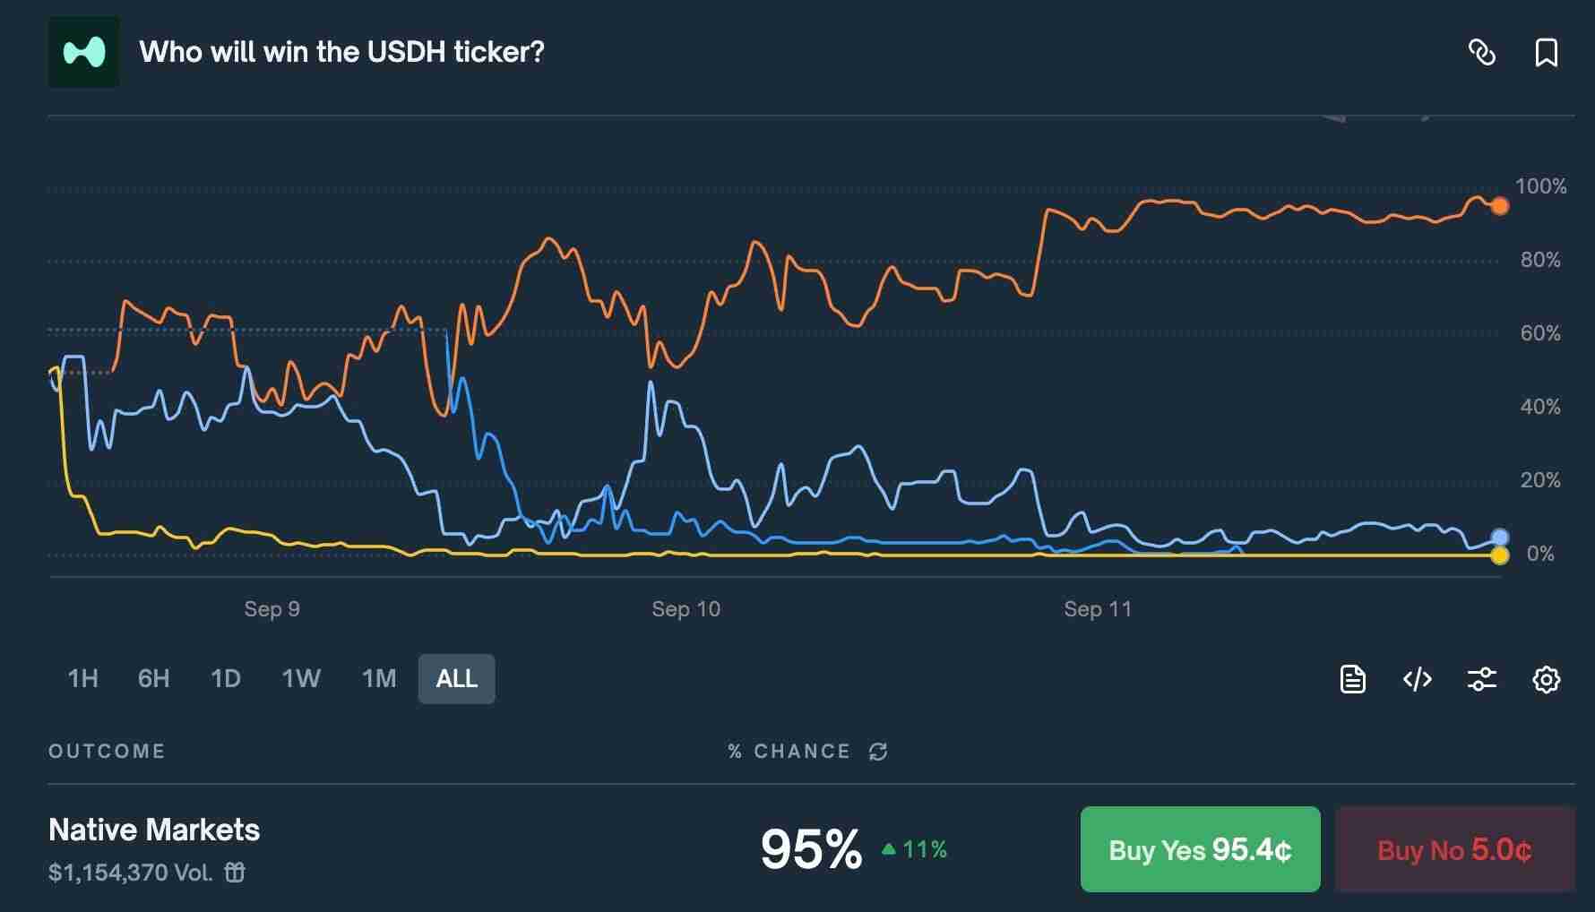Open the market rules document
Viewport: 1595px width, 912px height.
pyautogui.click(x=1352, y=678)
